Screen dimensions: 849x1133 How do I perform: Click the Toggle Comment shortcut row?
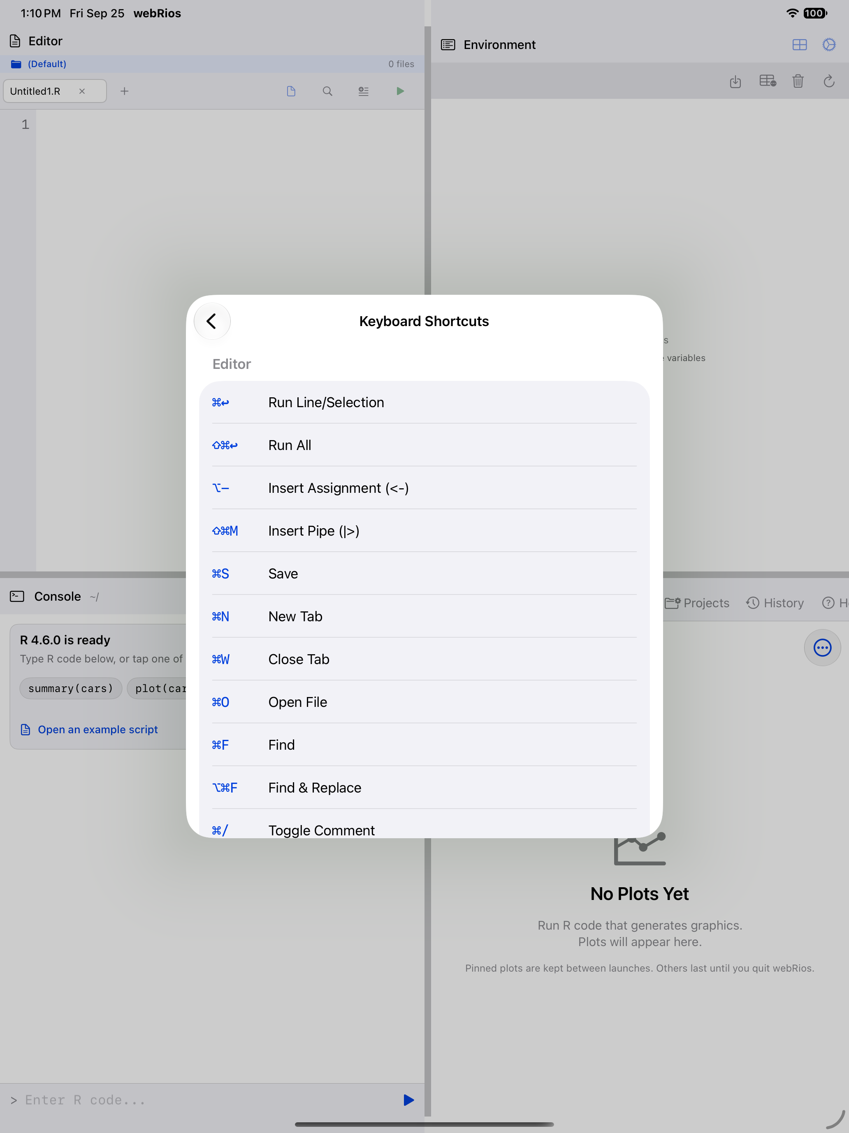[x=424, y=825]
